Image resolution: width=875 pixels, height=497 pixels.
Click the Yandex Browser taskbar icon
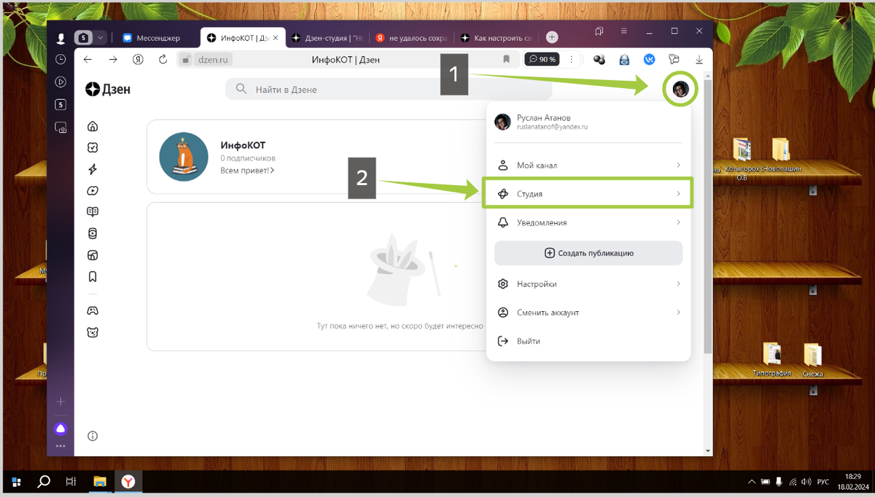point(128,482)
